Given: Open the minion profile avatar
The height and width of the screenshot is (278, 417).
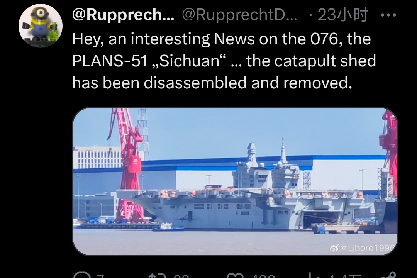Looking at the screenshot, I should coord(41,26).
